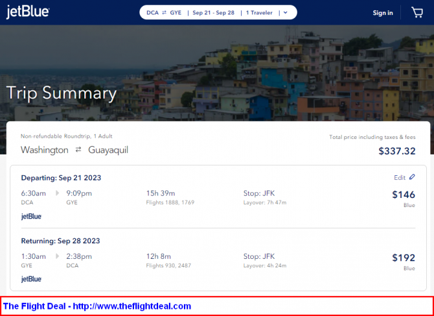Click the 15h 39m duration
The height and width of the screenshot is (316, 434).
click(x=161, y=193)
